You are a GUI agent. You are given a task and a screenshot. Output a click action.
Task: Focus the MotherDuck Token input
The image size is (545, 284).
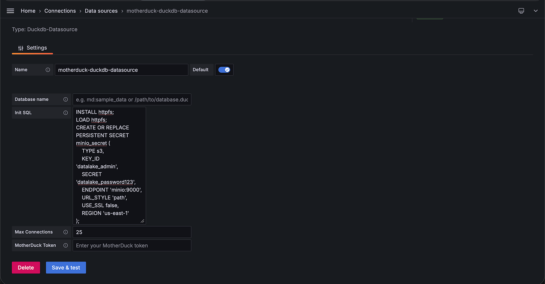point(132,245)
